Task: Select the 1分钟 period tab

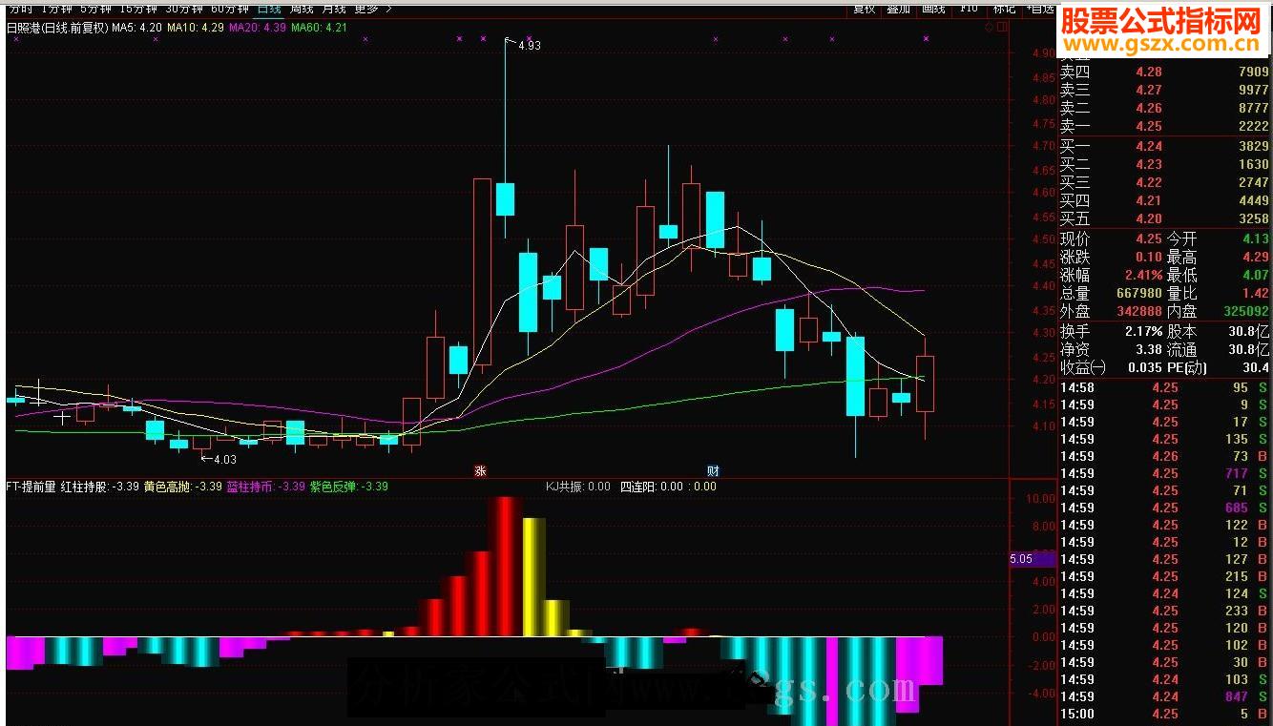Action: (x=56, y=8)
